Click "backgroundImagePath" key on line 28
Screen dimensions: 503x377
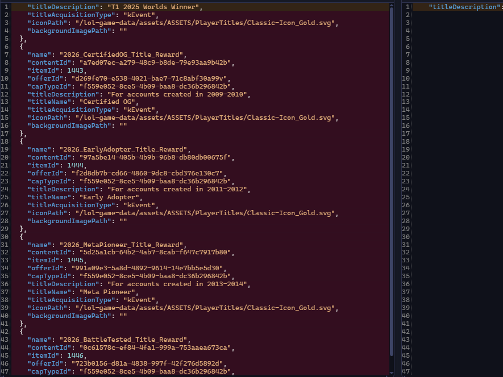click(69, 221)
